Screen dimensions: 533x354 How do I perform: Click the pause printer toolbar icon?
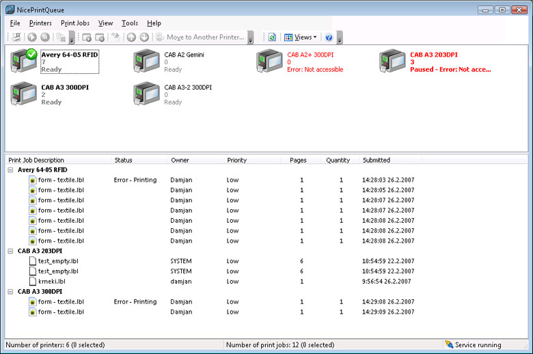[x=45, y=37]
